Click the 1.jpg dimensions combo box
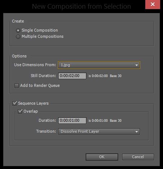163x169 pixels. 99,65
